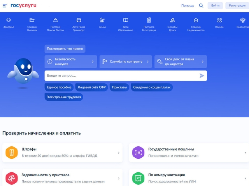Open Государственные пошлины card chevron
249x186 pixels.
[x=245, y=153]
